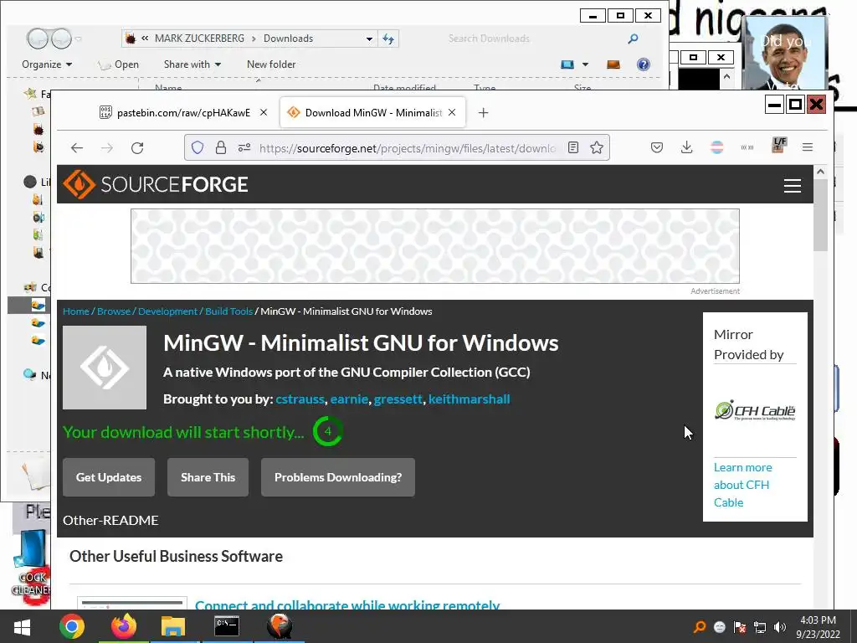The height and width of the screenshot is (643, 857).
Task: Open File Explorer taskbar icon
Action: point(172,626)
